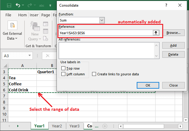The image size is (189, 131).
Task: Click the formula bar Cancel X icon
Action: pos(48,56)
